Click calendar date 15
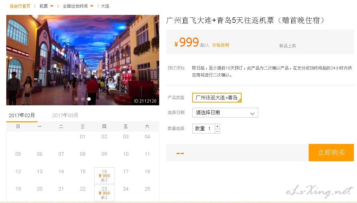357x203 pixels. [x=83, y=171]
